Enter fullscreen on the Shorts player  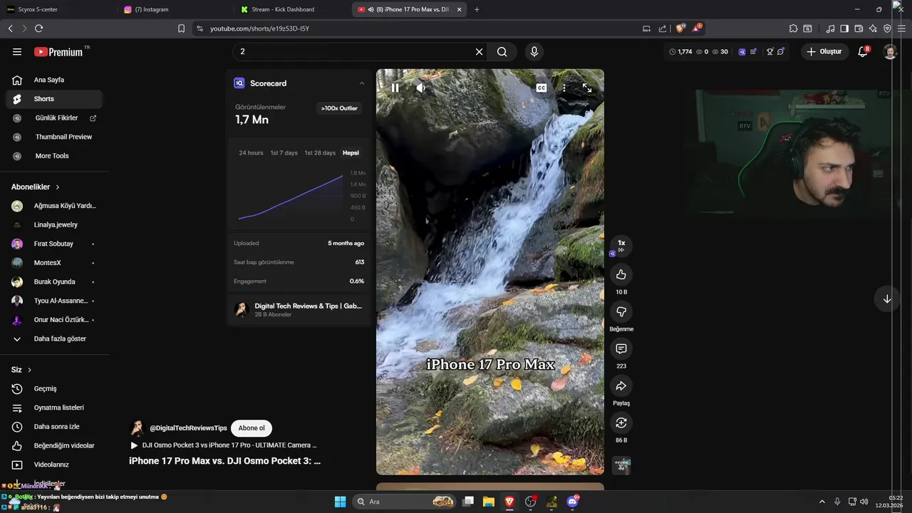point(587,88)
